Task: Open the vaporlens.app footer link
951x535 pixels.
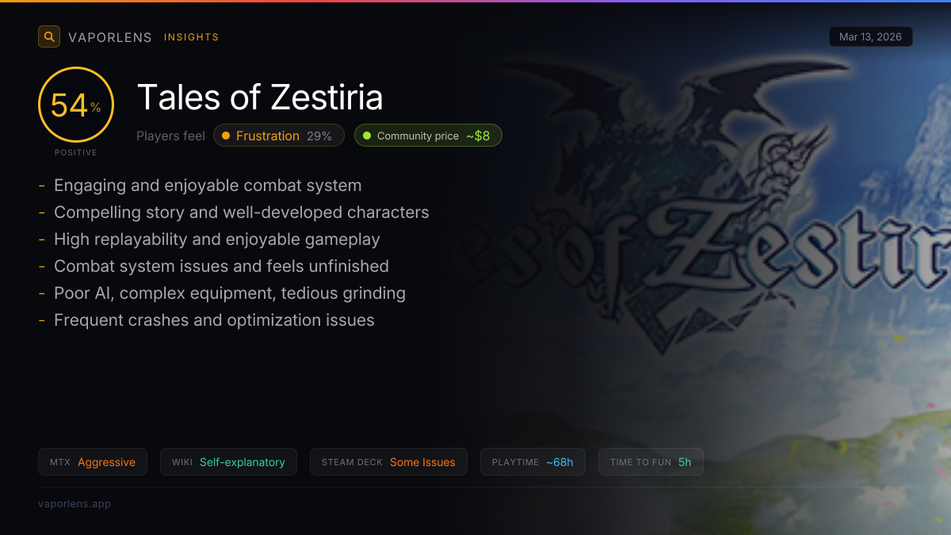Action: [x=74, y=503]
